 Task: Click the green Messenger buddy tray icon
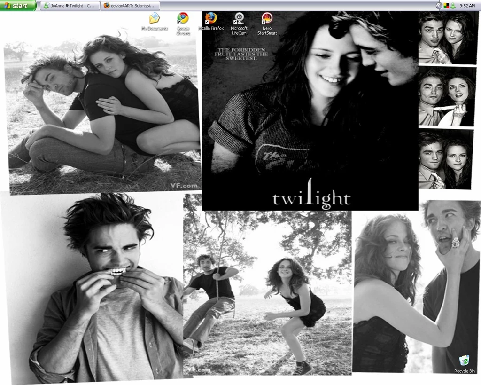click(x=453, y=6)
